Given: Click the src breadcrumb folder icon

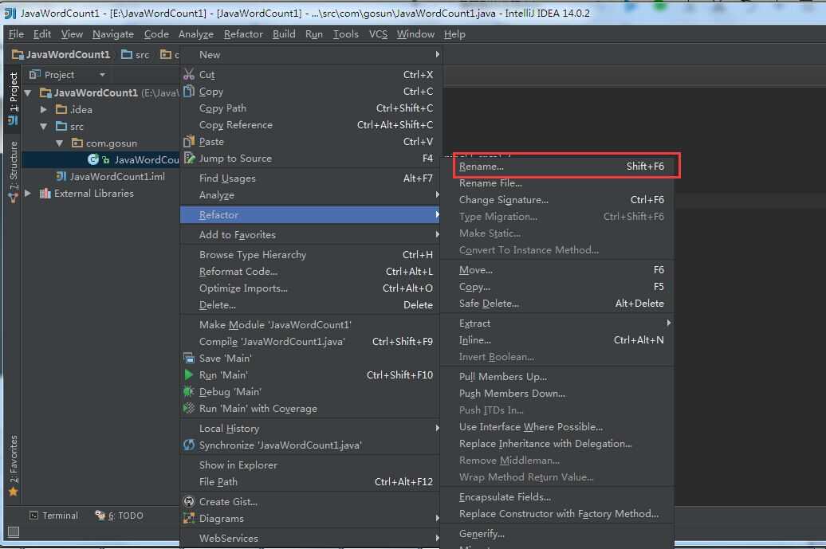Looking at the screenshot, I should (127, 54).
